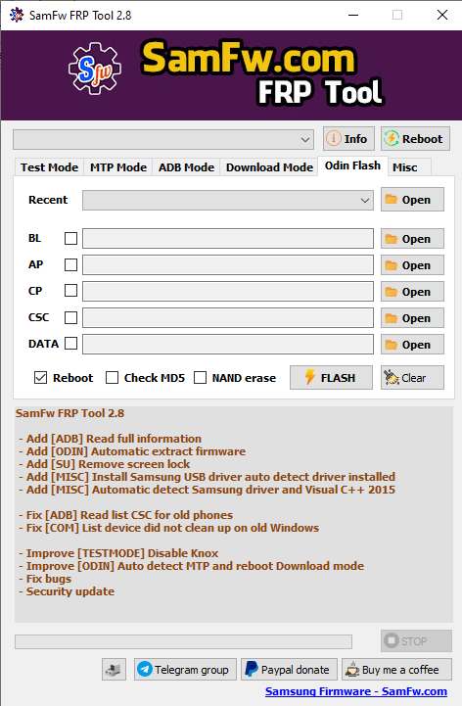Screen dimensions: 462x706
Task: Click the Info button with i icon
Action: coord(348,139)
